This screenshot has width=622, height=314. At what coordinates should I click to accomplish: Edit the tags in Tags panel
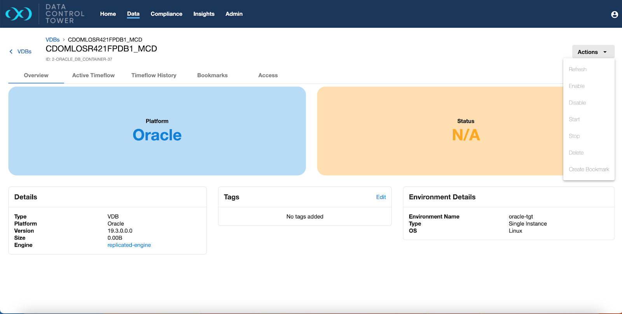(381, 197)
